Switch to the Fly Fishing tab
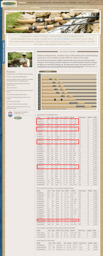This screenshot has width=103, height=256. 55,8
